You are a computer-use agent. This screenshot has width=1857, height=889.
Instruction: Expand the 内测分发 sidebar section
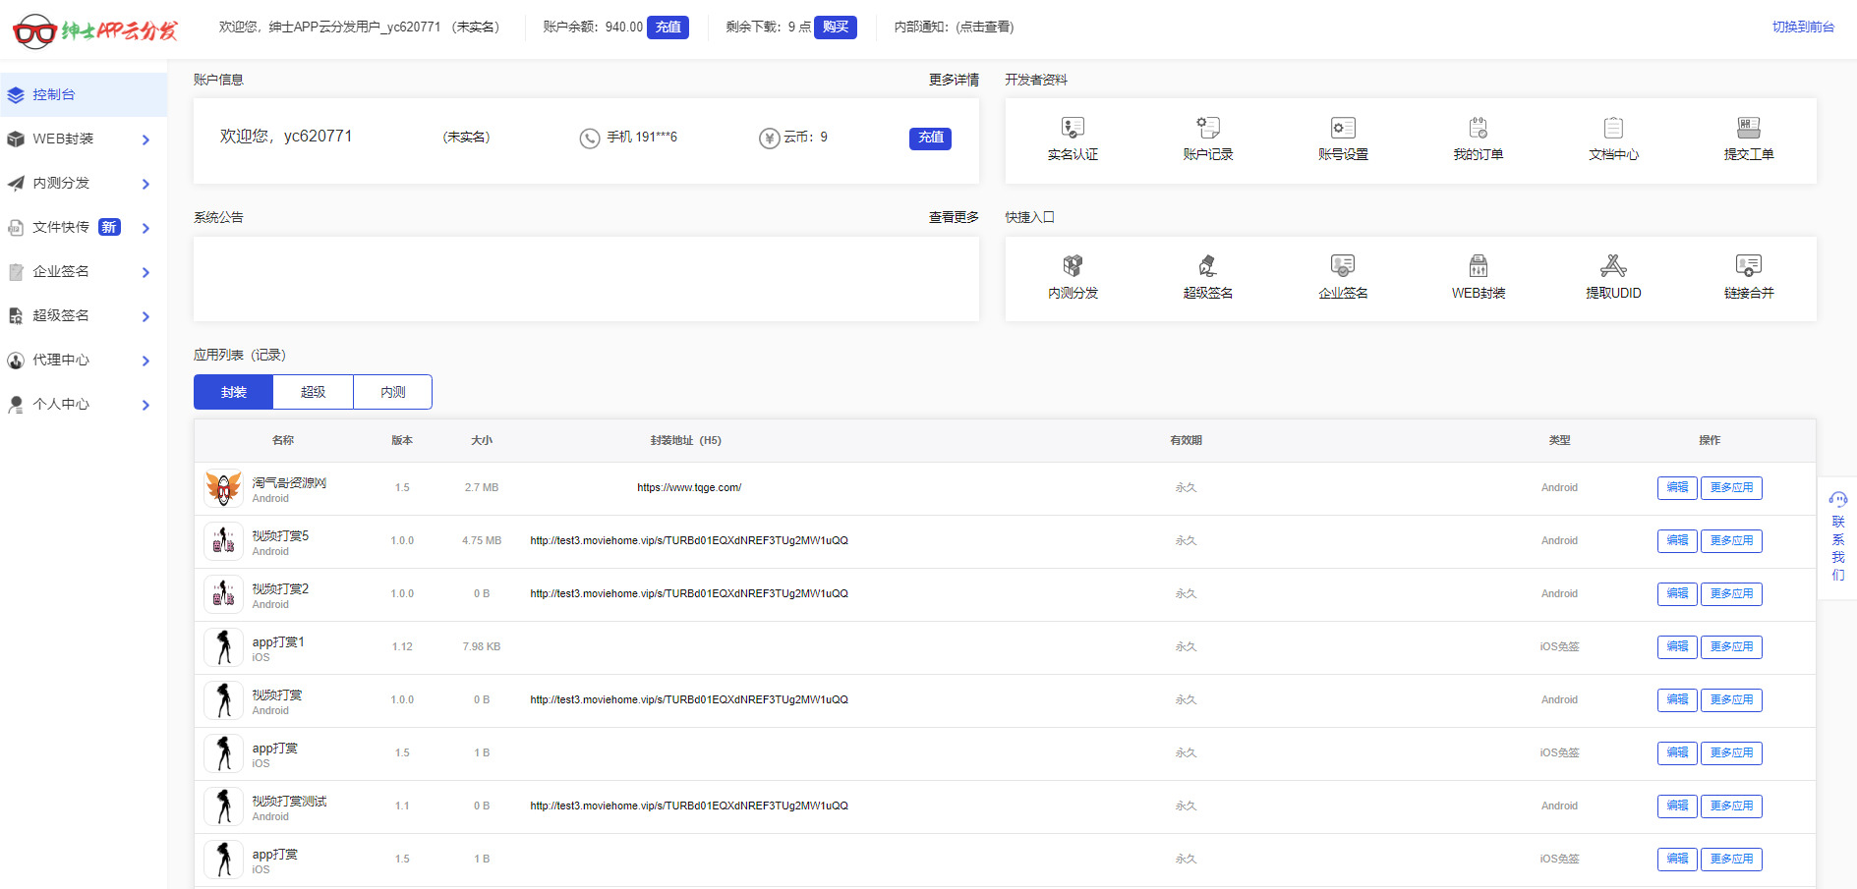pyautogui.click(x=79, y=184)
